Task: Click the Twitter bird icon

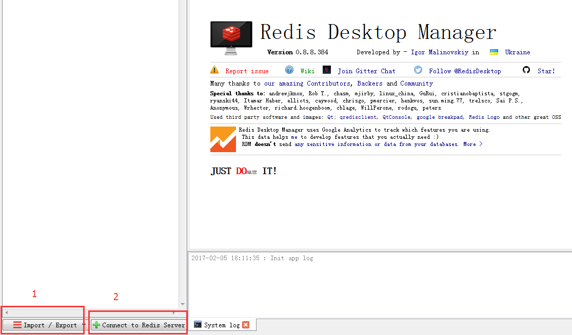Action: tap(418, 70)
